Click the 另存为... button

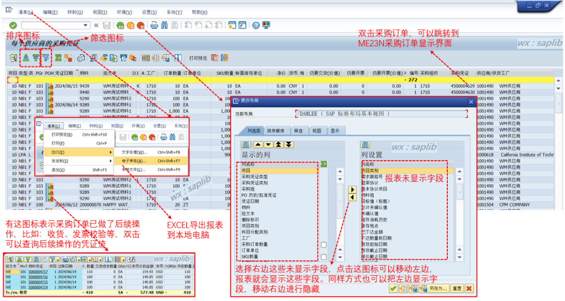pos(434,288)
